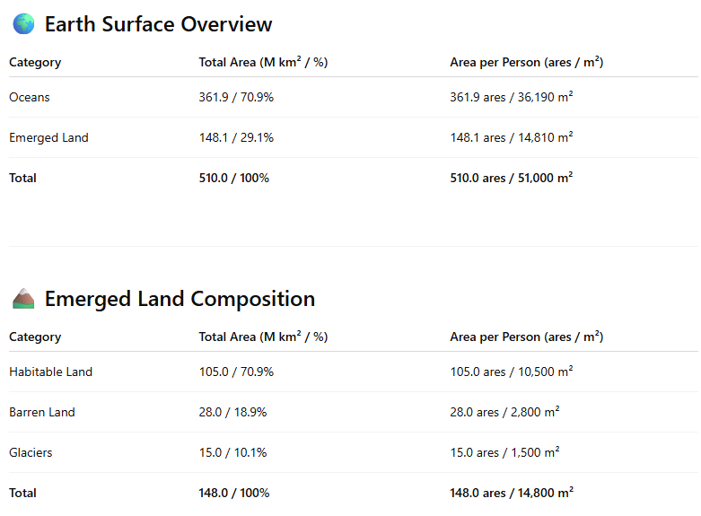Select the 105.0 / 70.9% cell
The height and width of the screenshot is (516, 701).
pyautogui.click(x=236, y=372)
